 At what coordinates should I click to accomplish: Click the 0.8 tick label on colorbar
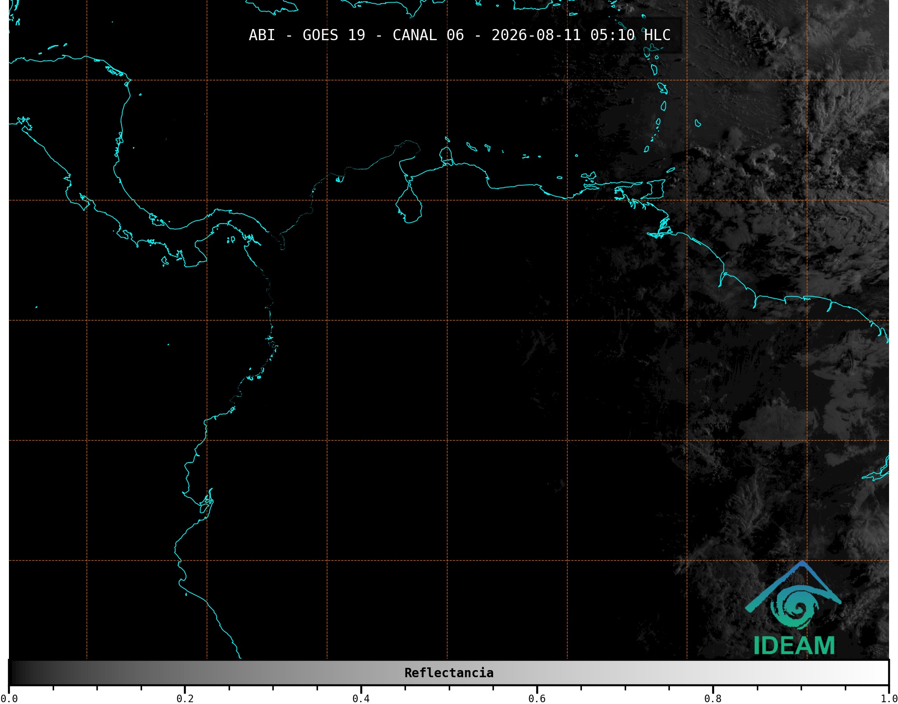click(713, 698)
